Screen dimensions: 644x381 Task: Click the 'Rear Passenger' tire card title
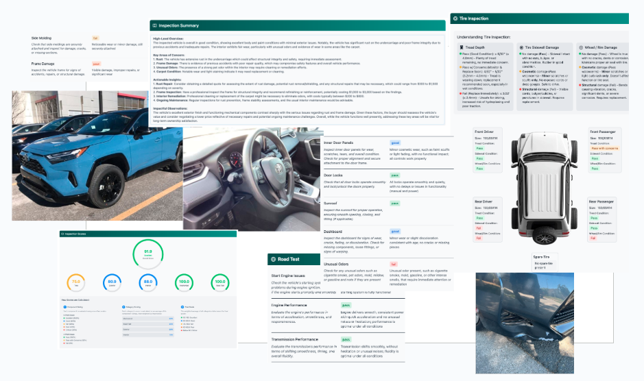pyautogui.click(x=601, y=201)
